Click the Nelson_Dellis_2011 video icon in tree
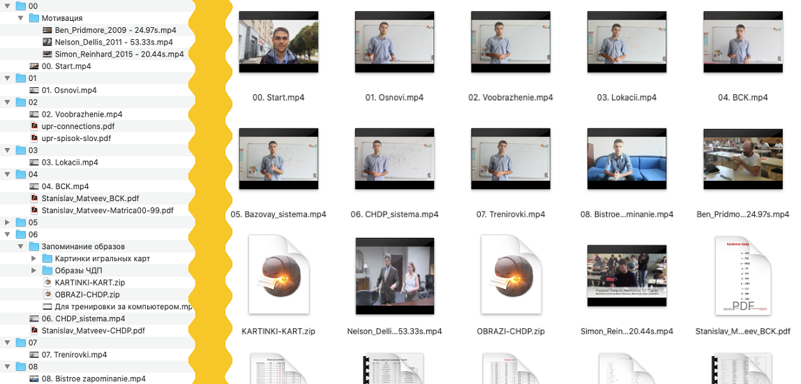This screenshot has height=384, width=801. (47, 42)
